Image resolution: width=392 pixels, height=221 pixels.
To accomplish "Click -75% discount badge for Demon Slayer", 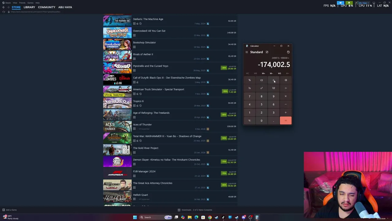I will [224, 161].
